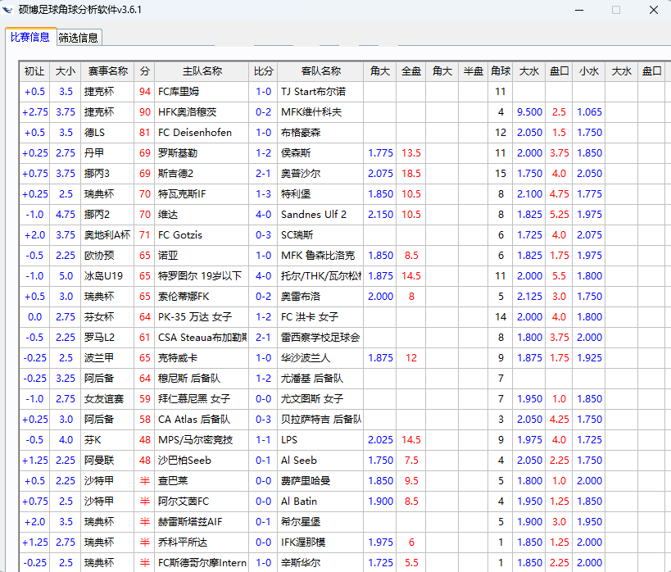Minimize the 硕博足球角球分析软件 window
The image size is (671, 572).
[578, 10]
